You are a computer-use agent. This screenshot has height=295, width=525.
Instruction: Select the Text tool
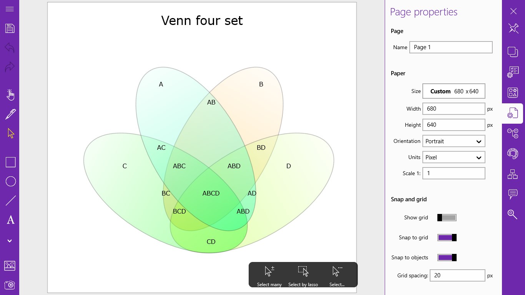[10, 220]
